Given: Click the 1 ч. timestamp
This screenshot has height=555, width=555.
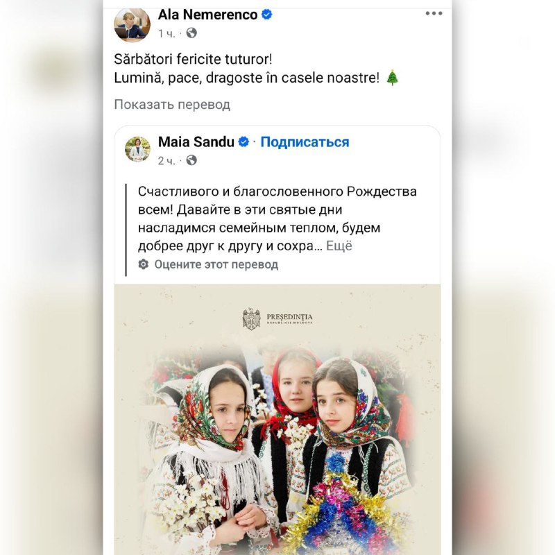Looking at the screenshot, I should 166,33.
